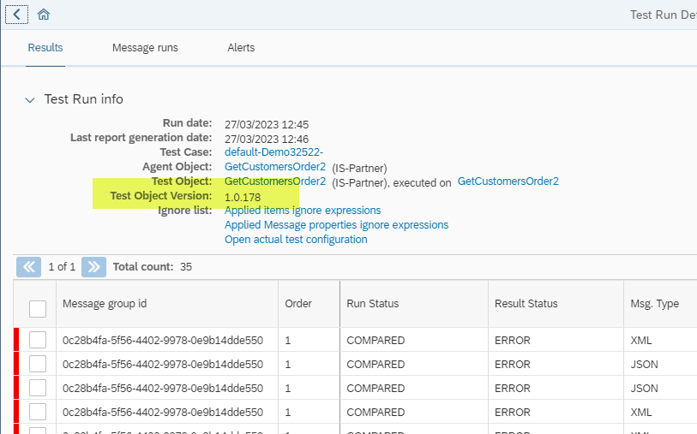
Task: Open Applied items ignore expressions
Action: pyautogui.click(x=303, y=211)
